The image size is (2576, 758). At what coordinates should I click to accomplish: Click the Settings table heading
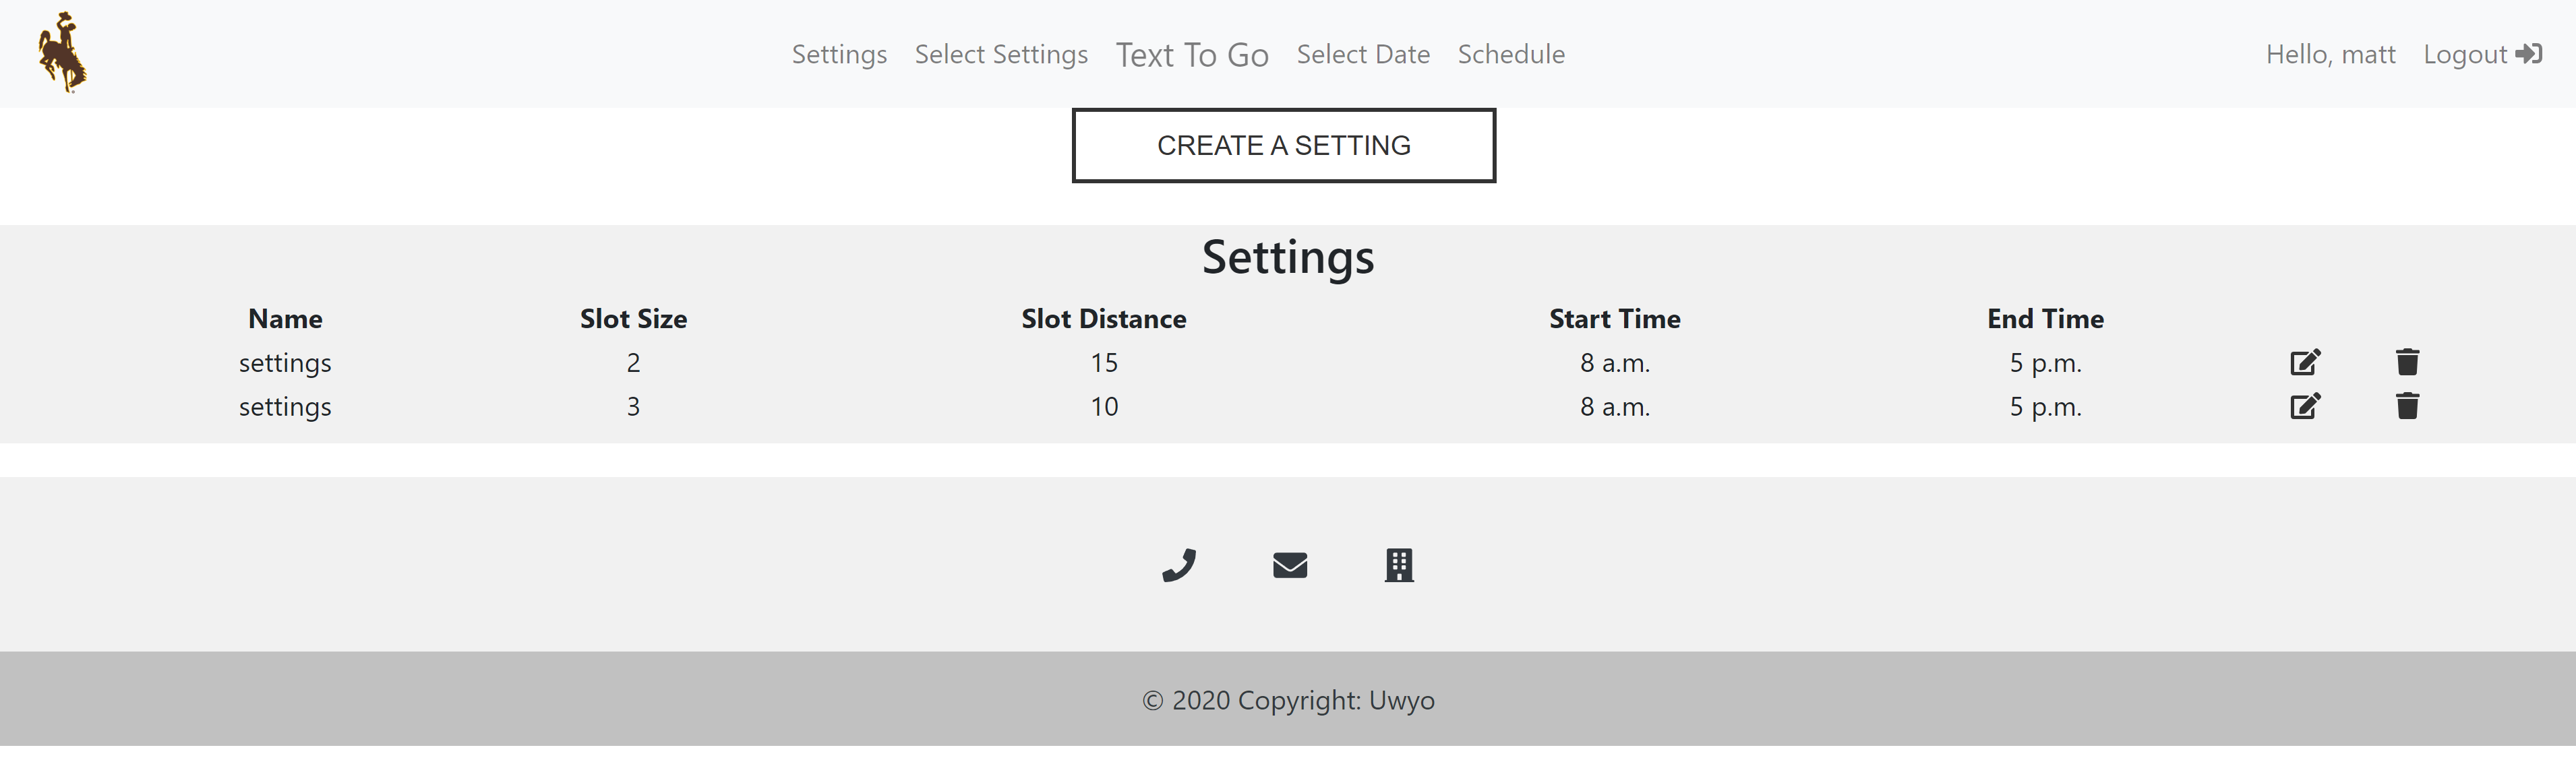point(1288,257)
